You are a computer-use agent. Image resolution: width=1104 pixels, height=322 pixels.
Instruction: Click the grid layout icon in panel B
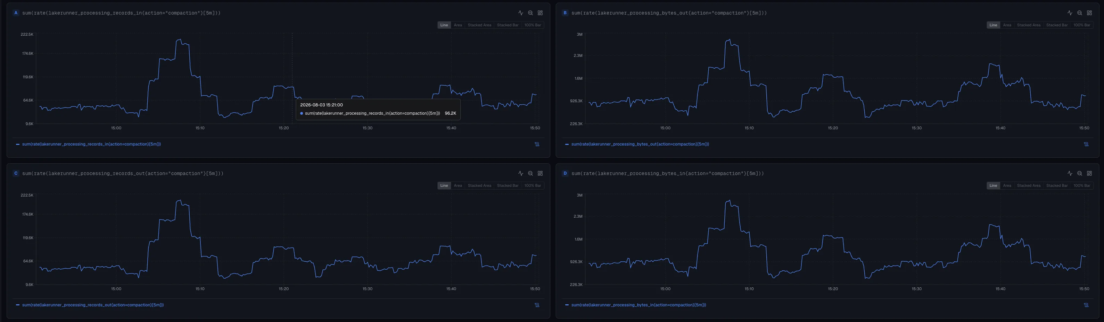coord(1089,13)
